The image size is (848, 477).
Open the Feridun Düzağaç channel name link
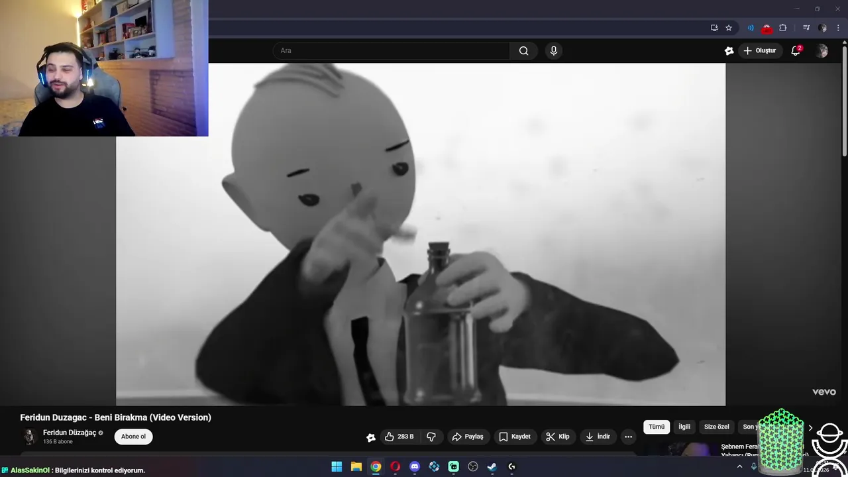(70, 433)
